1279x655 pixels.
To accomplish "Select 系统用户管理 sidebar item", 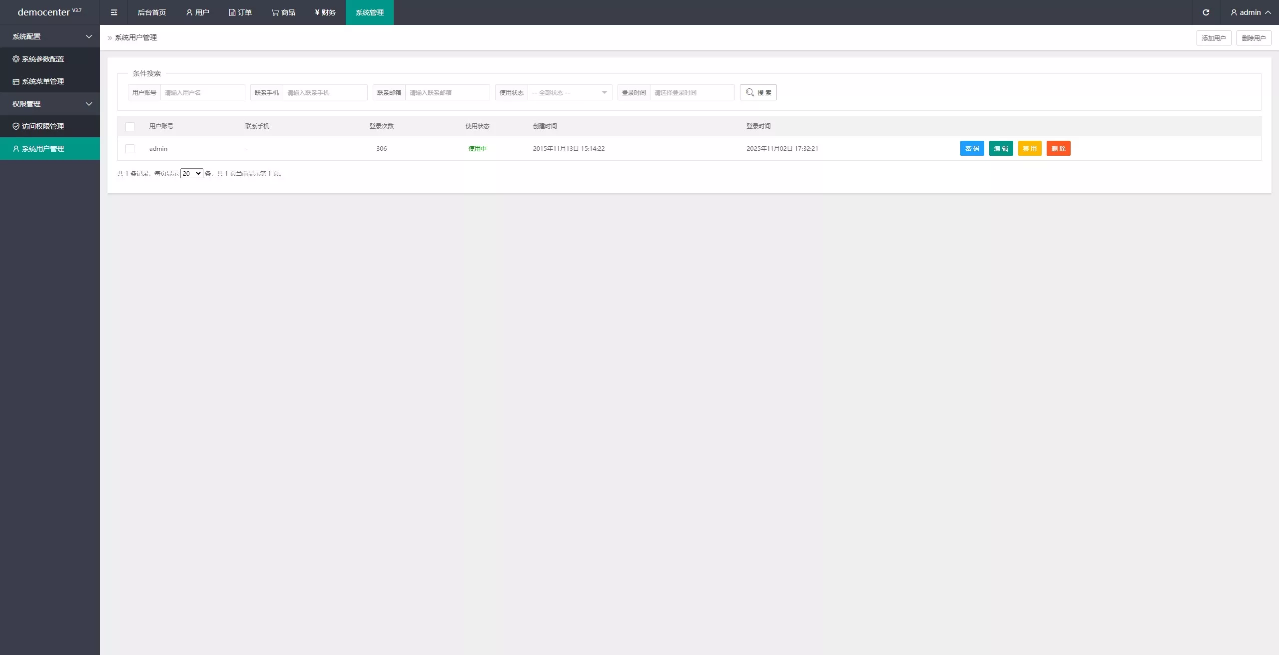I will tap(43, 149).
